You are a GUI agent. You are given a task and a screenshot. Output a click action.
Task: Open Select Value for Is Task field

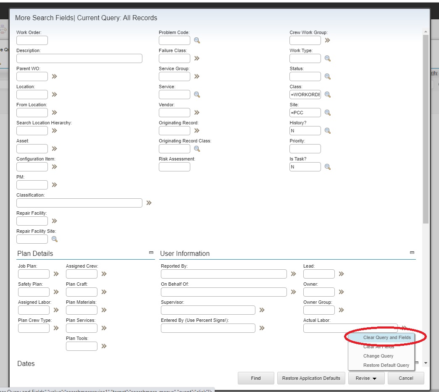click(x=328, y=167)
